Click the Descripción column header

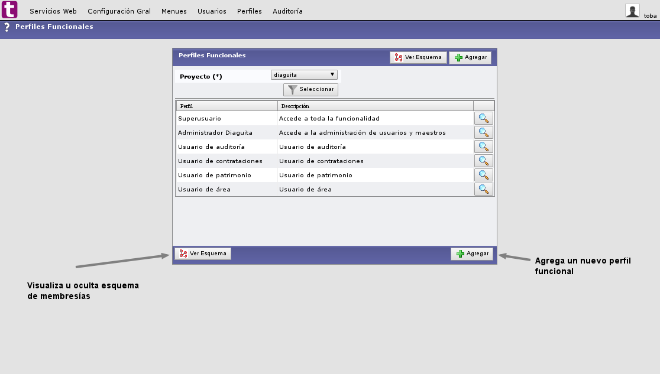pos(296,105)
